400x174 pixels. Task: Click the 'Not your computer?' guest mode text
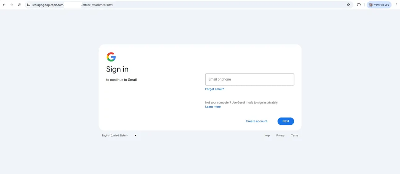coord(242,102)
